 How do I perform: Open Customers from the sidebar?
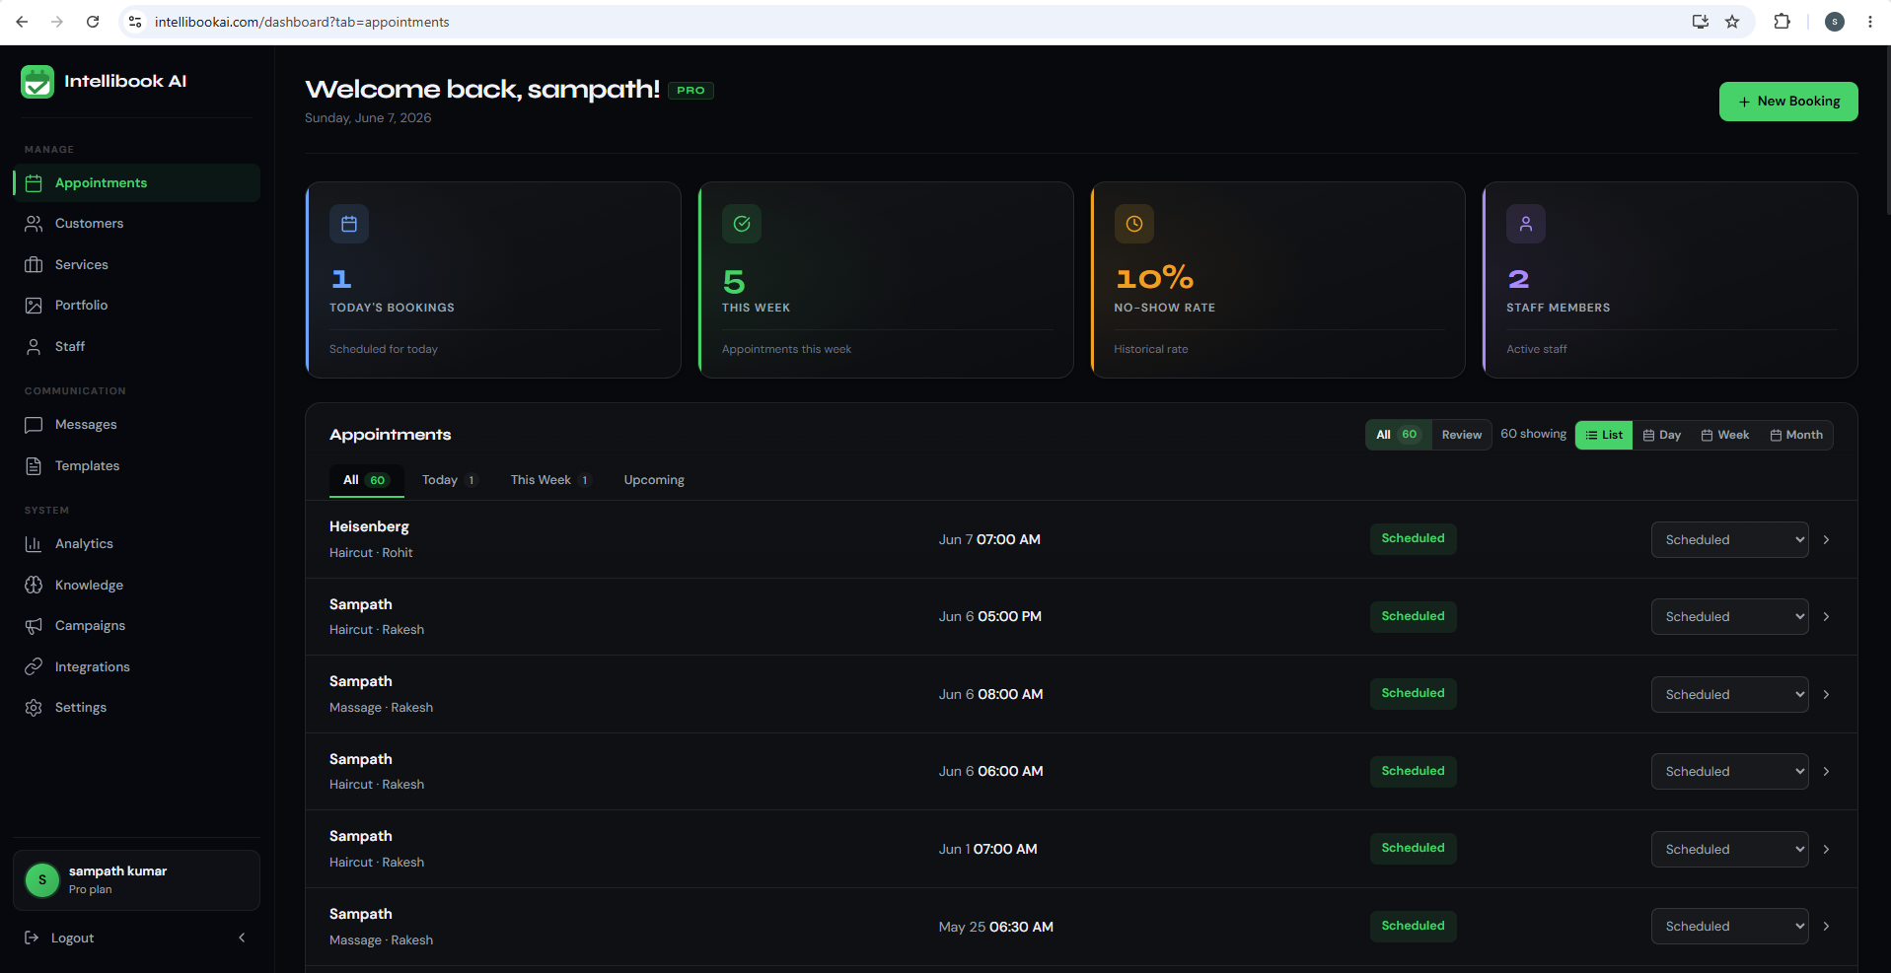[136, 224]
